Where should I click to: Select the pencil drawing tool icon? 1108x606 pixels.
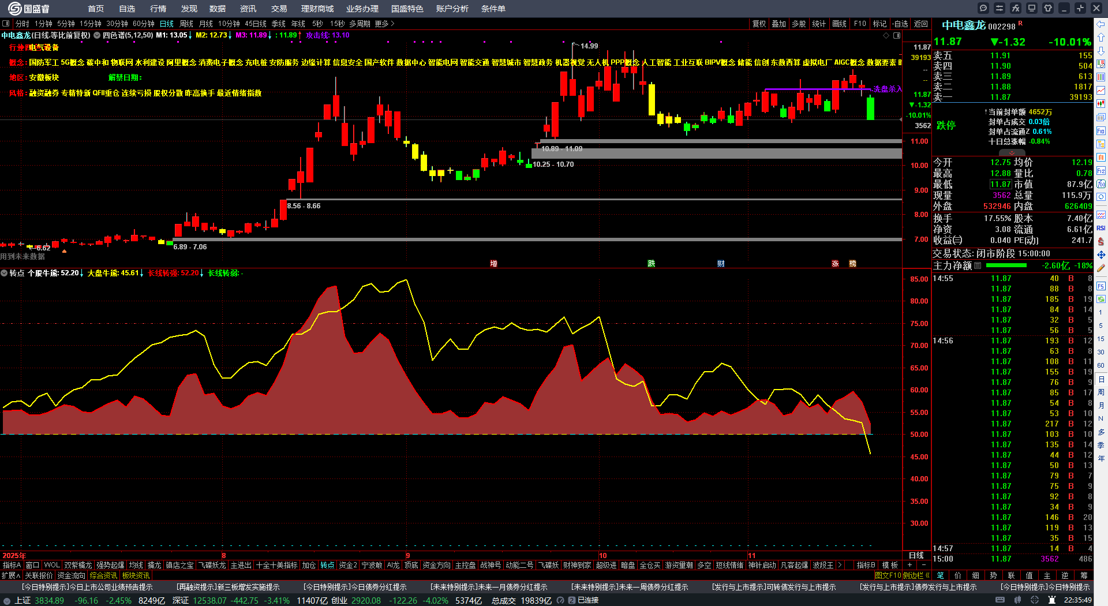coord(1101,268)
